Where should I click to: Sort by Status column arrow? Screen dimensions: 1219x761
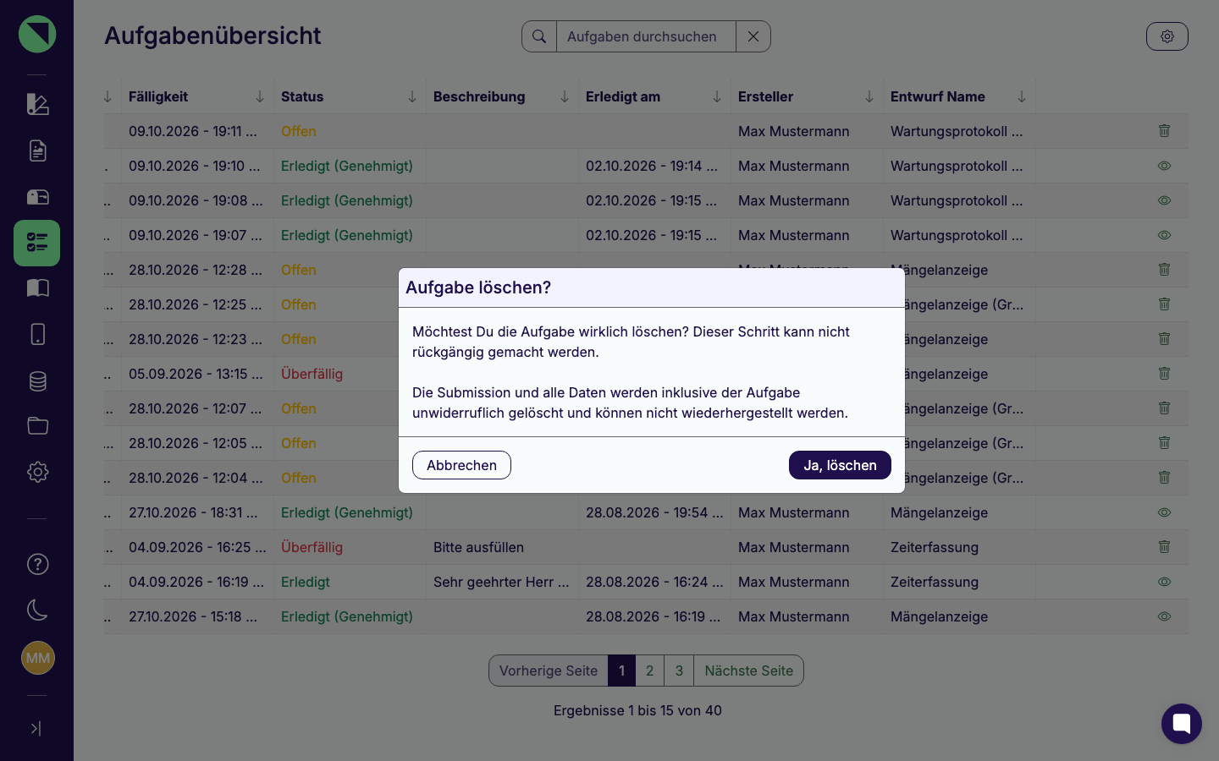(412, 96)
